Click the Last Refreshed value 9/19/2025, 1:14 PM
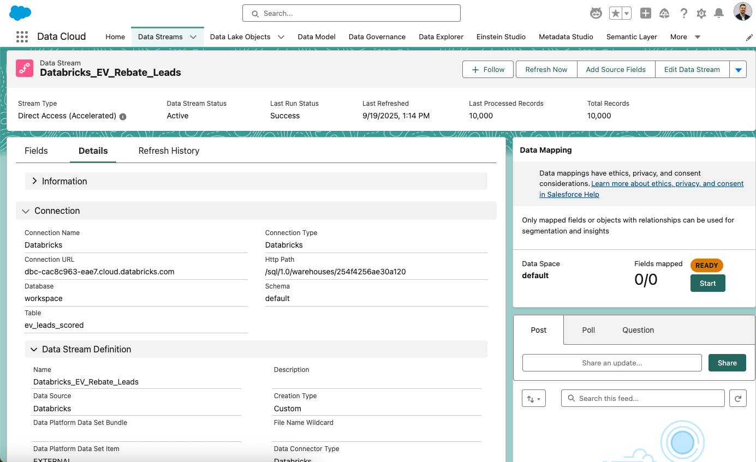The width and height of the screenshot is (756, 462). click(x=396, y=116)
